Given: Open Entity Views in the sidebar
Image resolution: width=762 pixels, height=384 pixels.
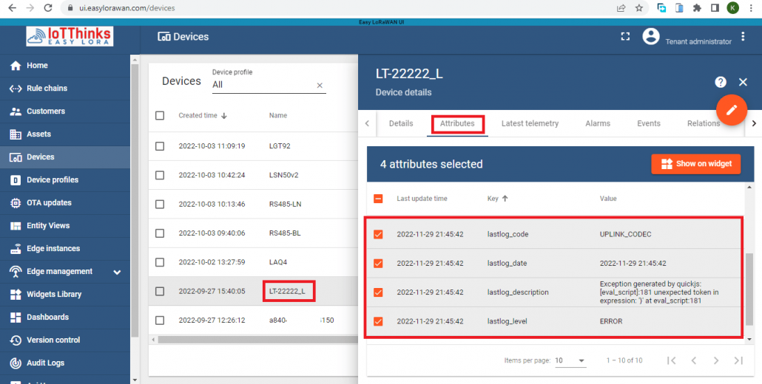Looking at the screenshot, I should click(x=65, y=225).
